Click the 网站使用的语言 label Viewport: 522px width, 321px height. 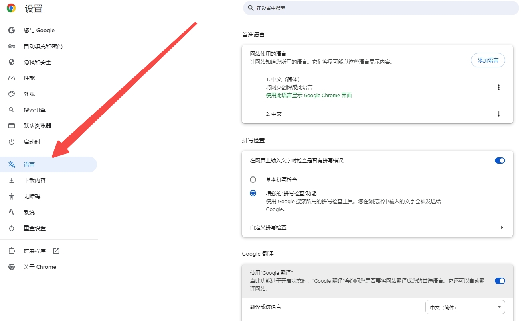click(268, 54)
